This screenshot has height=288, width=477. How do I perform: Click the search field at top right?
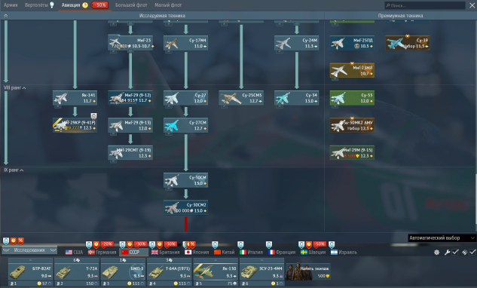pyautogui.click(x=425, y=5)
